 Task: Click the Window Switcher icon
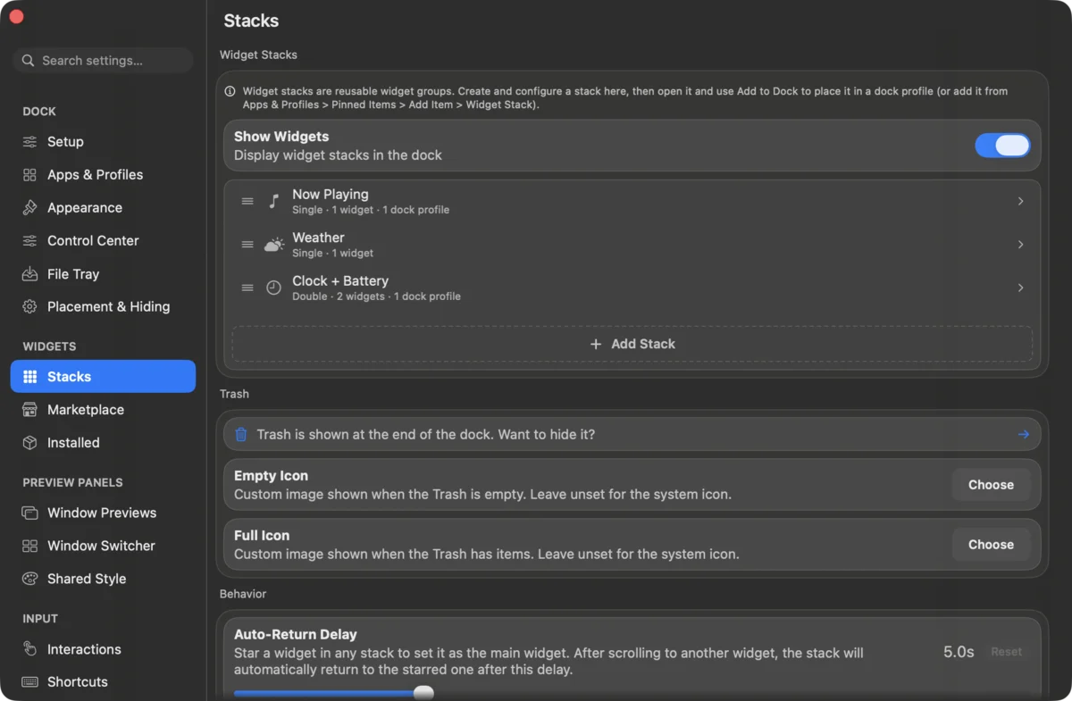(x=30, y=546)
